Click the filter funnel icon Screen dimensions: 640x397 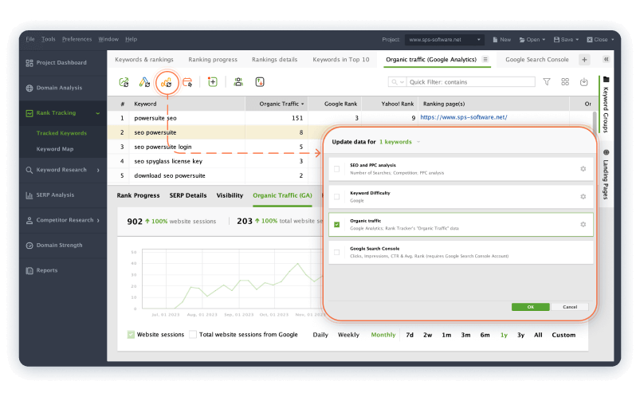pyautogui.click(x=547, y=82)
